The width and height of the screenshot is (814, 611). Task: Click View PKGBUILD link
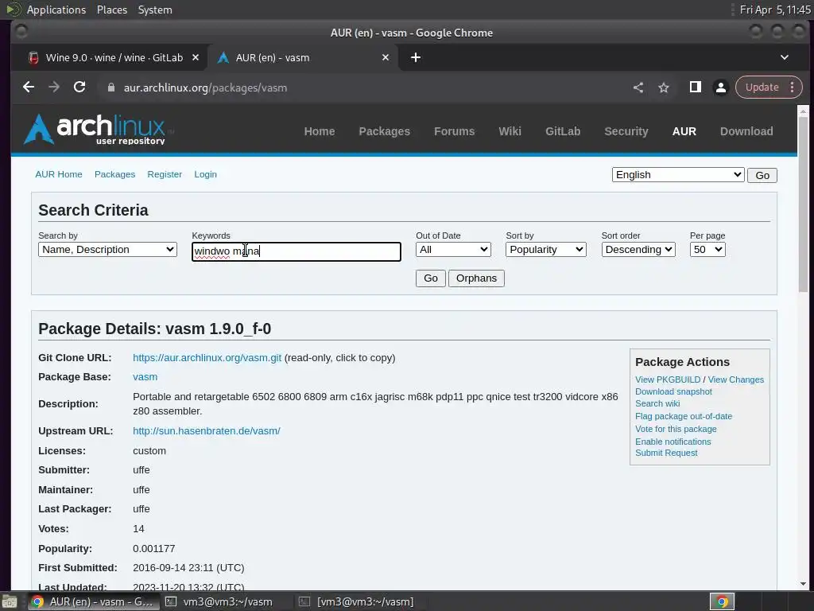(x=668, y=379)
